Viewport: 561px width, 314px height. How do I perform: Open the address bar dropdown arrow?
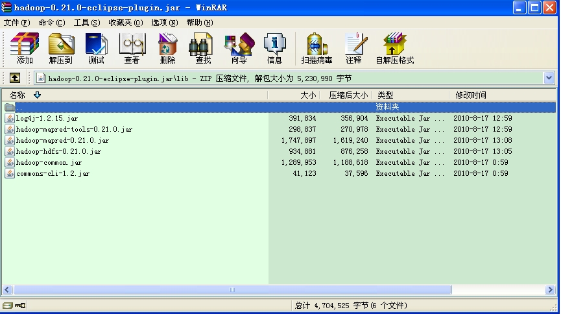pyautogui.click(x=549, y=78)
